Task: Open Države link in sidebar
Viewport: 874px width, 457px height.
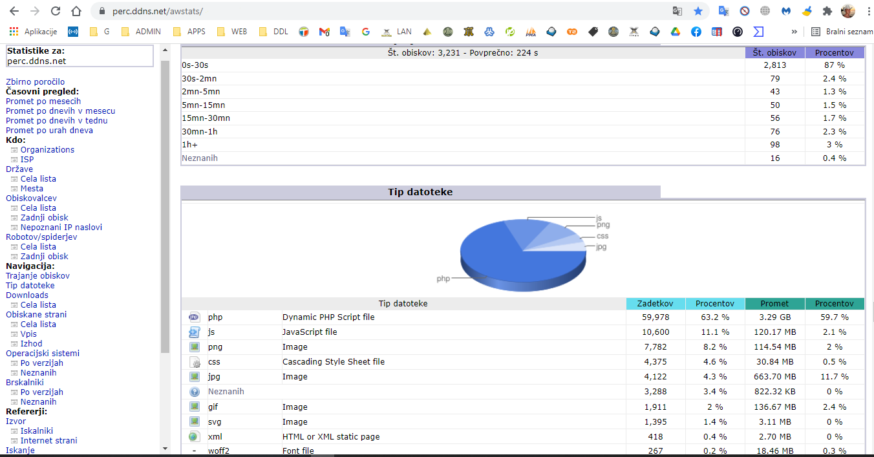Action: tap(19, 169)
